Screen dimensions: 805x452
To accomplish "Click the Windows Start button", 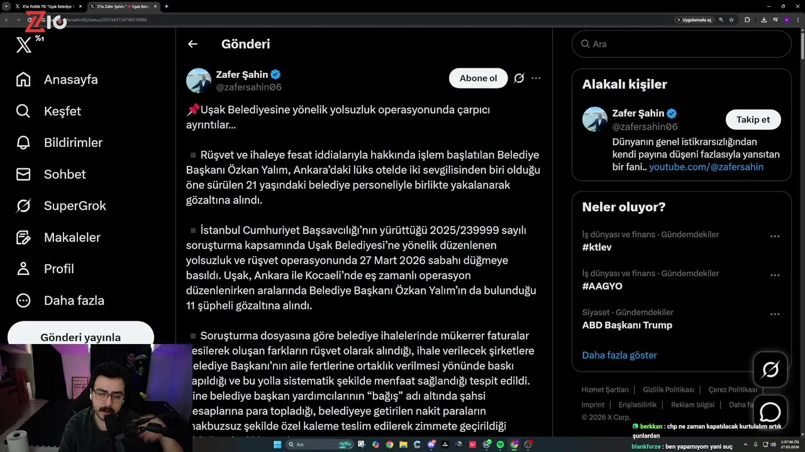I will pos(277,444).
